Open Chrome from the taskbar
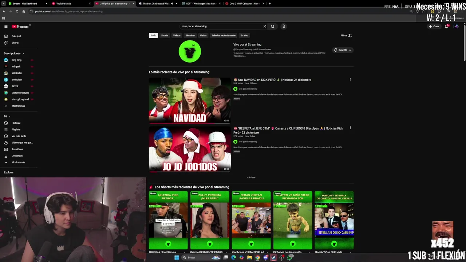Viewport: 466px width, 262px height. (257, 258)
